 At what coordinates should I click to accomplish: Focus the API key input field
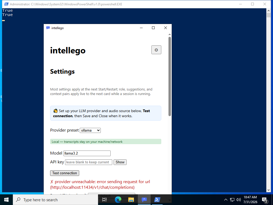click(x=89, y=162)
